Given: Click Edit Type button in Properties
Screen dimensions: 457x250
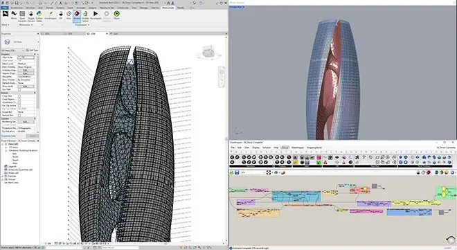Looking at the screenshot, I should click(x=32, y=51).
